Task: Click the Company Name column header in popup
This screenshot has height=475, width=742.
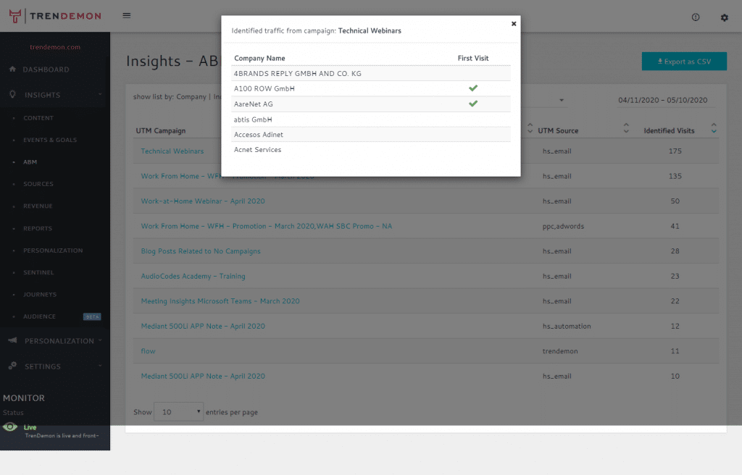Action: coord(259,58)
